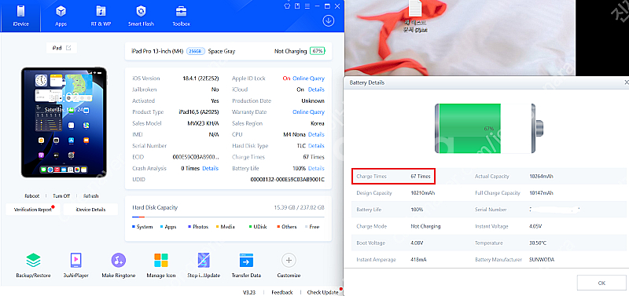Click the iPad Pro 13-inch (M4) device name
This screenshot has height=296, width=629.
(158, 51)
